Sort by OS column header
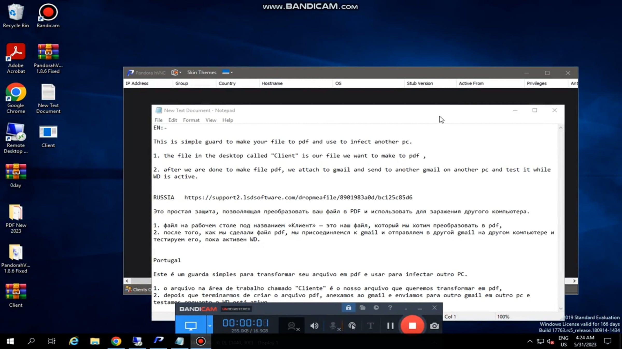622x349 pixels. (x=368, y=83)
